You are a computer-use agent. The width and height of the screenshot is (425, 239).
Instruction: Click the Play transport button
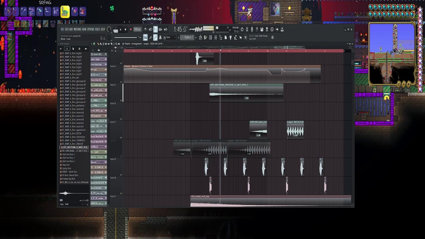[x=121, y=30]
